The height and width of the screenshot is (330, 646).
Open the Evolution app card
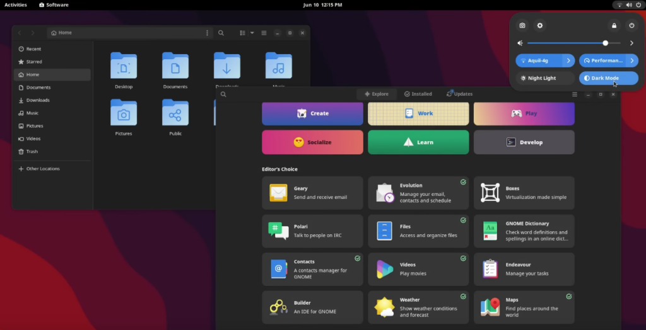pos(418,193)
